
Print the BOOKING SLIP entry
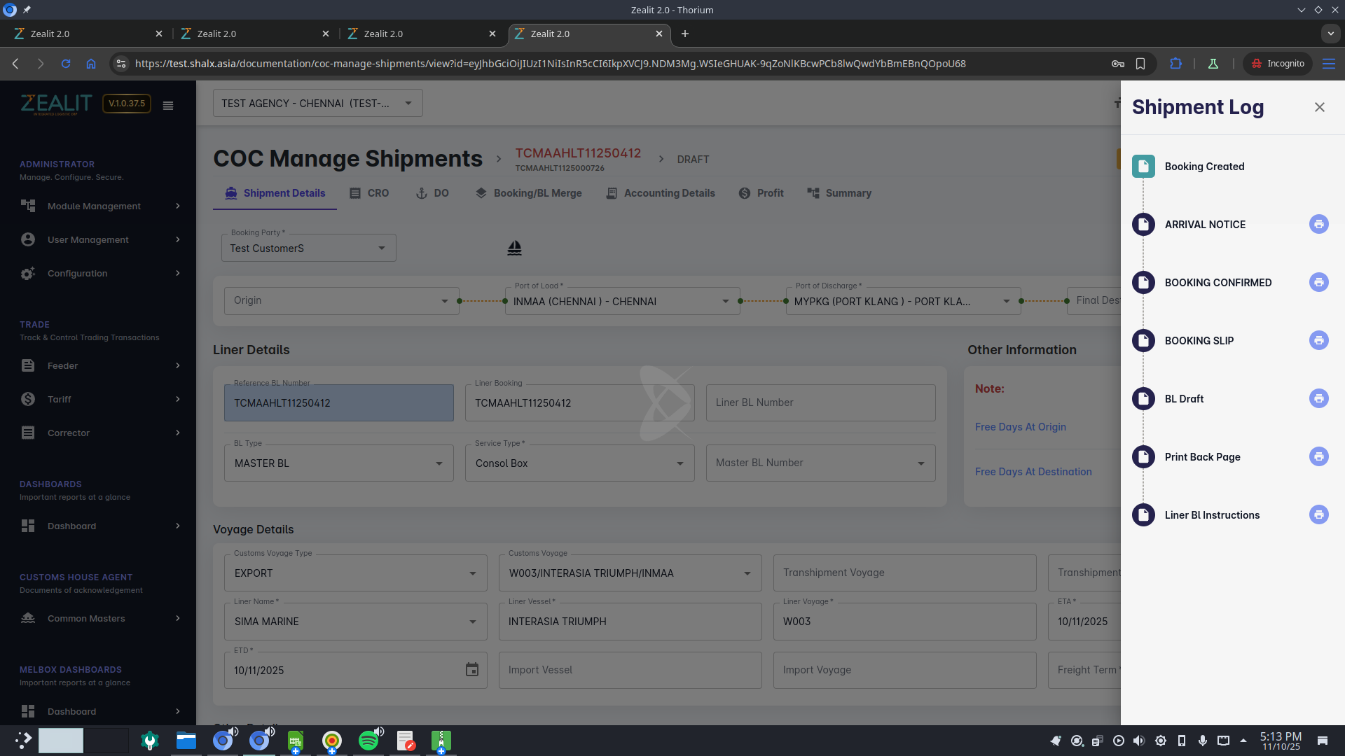pos(1318,340)
